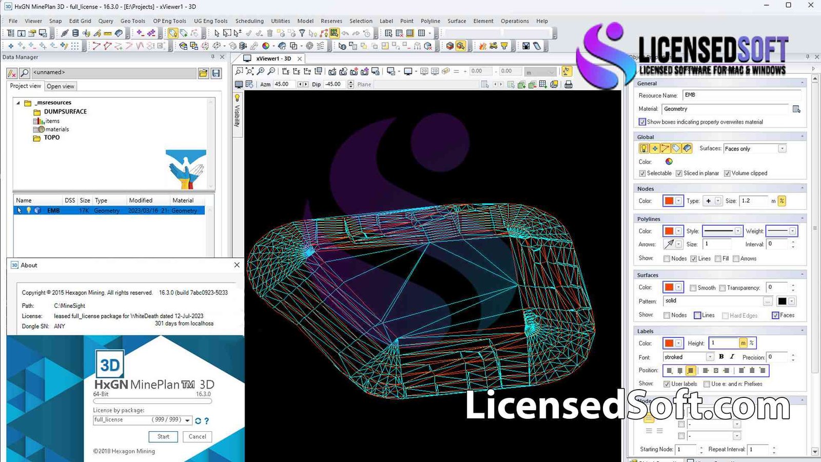The image size is (821, 462).
Task: Click the polyline icon in Global properties section
Action: 666,148
